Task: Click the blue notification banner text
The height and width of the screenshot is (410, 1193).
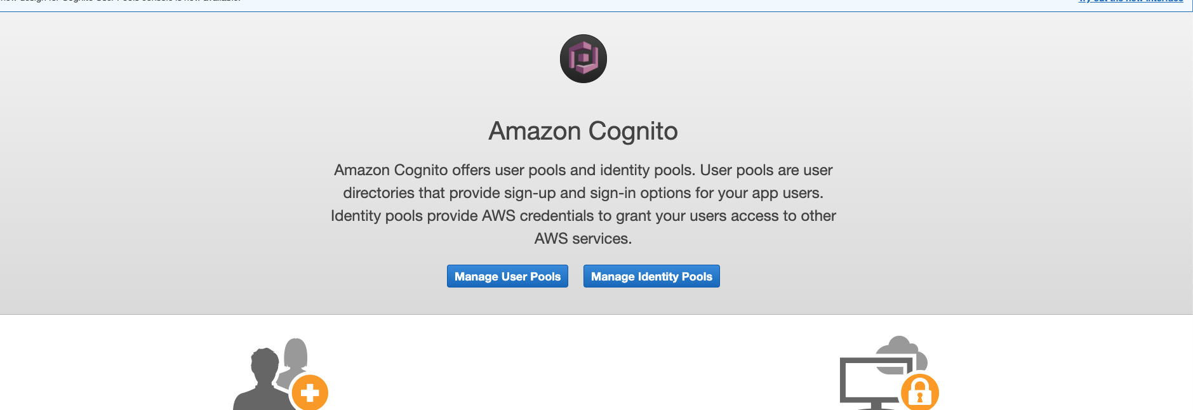Action: pyautogui.click(x=121, y=1)
